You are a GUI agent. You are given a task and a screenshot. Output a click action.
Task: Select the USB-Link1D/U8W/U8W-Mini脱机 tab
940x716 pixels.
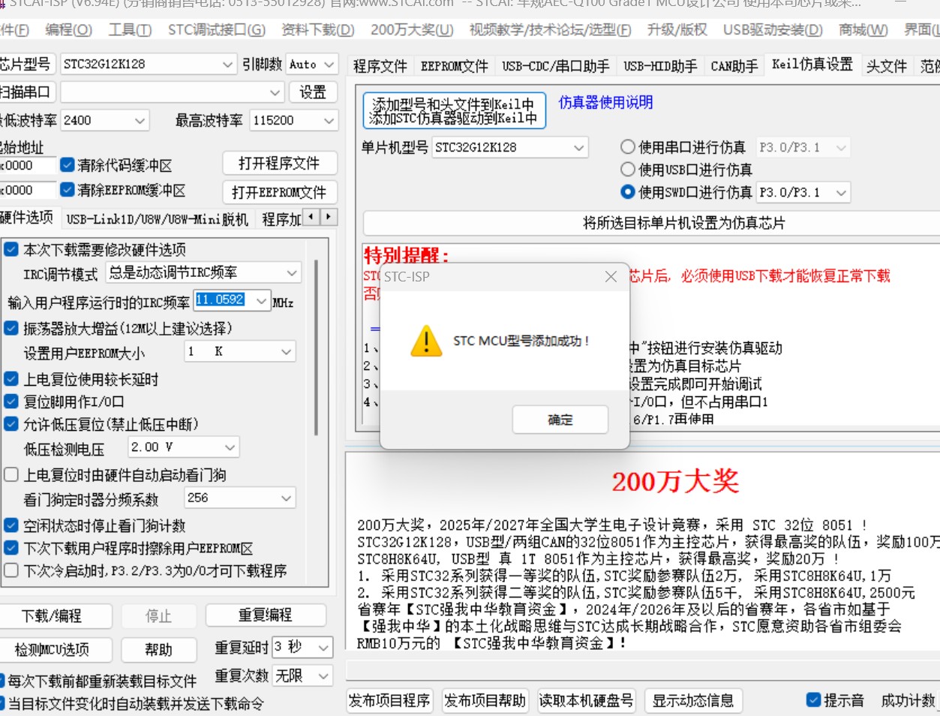click(157, 219)
